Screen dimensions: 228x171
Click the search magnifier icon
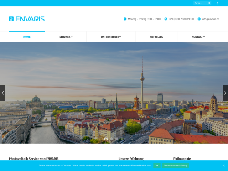(209, 3)
